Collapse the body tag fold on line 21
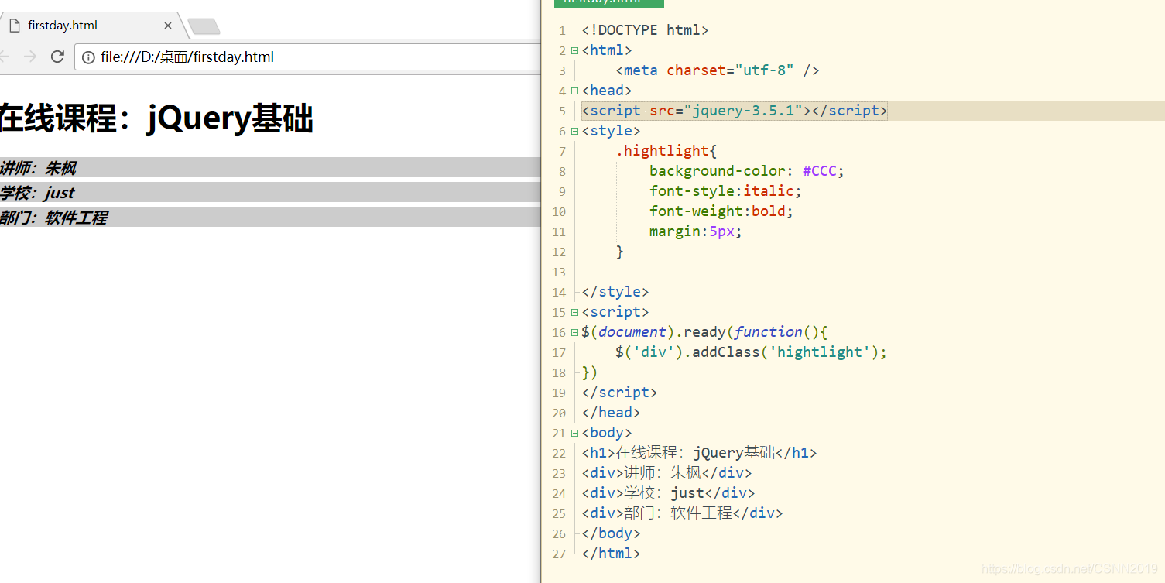The width and height of the screenshot is (1165, 583). click(574, 433)
